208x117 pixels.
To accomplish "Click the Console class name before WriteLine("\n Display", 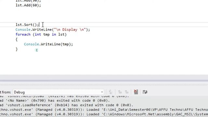I will pos(23,30).
